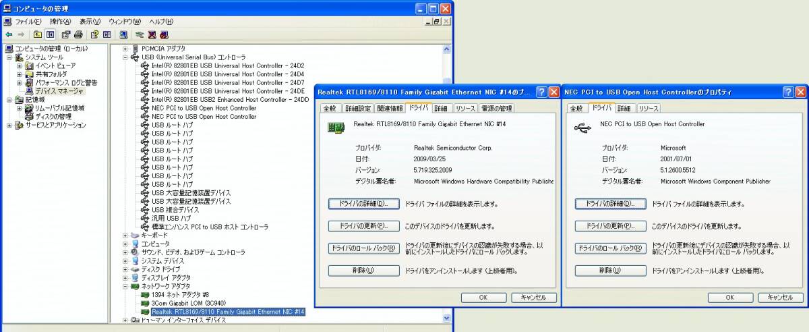Select the 1394 ネット アダプタ #8 device
The image size is (809, 332).
(x=181, y=294)
